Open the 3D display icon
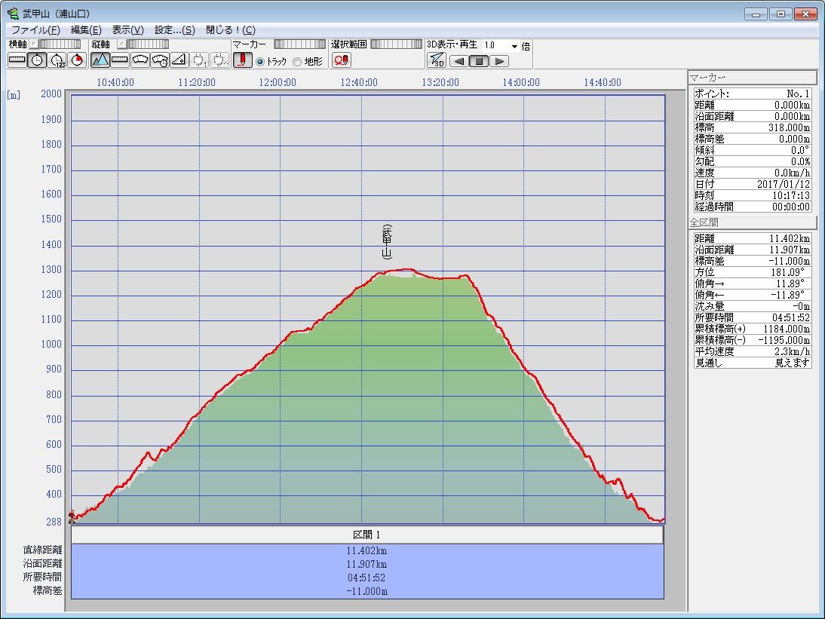The height and width of the screenshot is (619, 825). coord(437,60)
